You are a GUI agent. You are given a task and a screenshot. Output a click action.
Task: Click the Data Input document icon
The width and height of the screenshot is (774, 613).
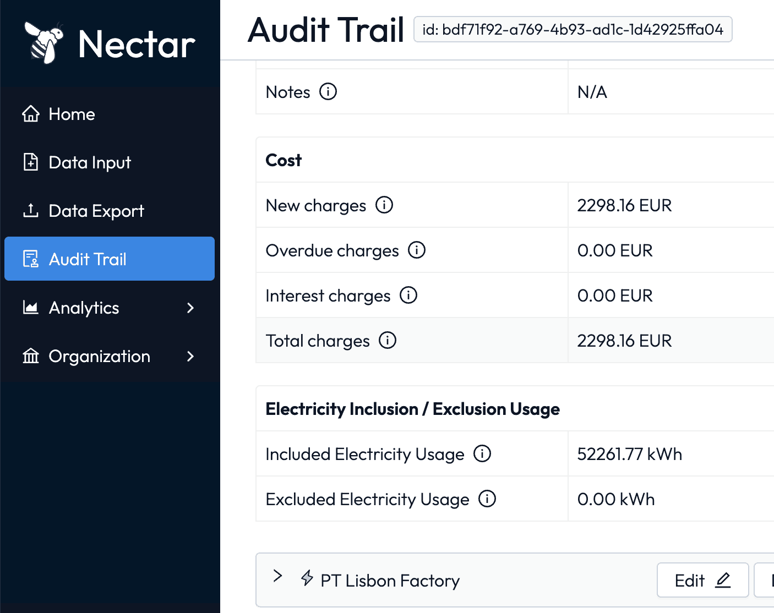click(x=30, y=162)
